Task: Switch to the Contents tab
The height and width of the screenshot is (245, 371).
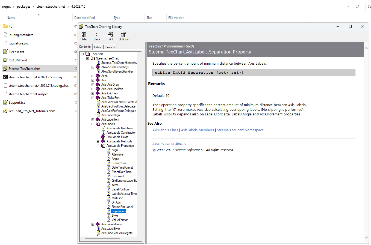Action: click(x=85, y=47)
